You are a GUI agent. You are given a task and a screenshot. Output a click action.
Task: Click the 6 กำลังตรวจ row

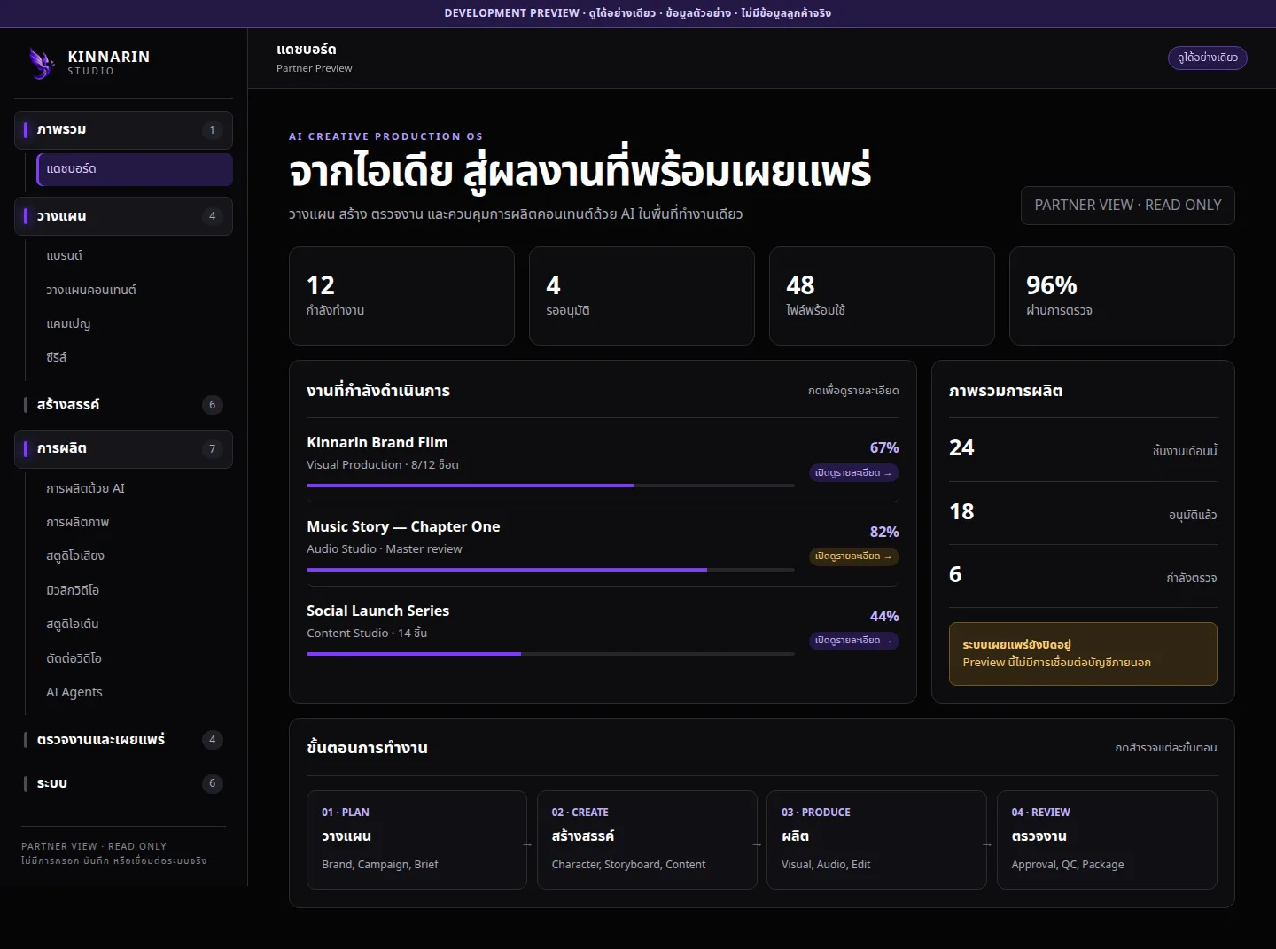(x=1083, y=576)
